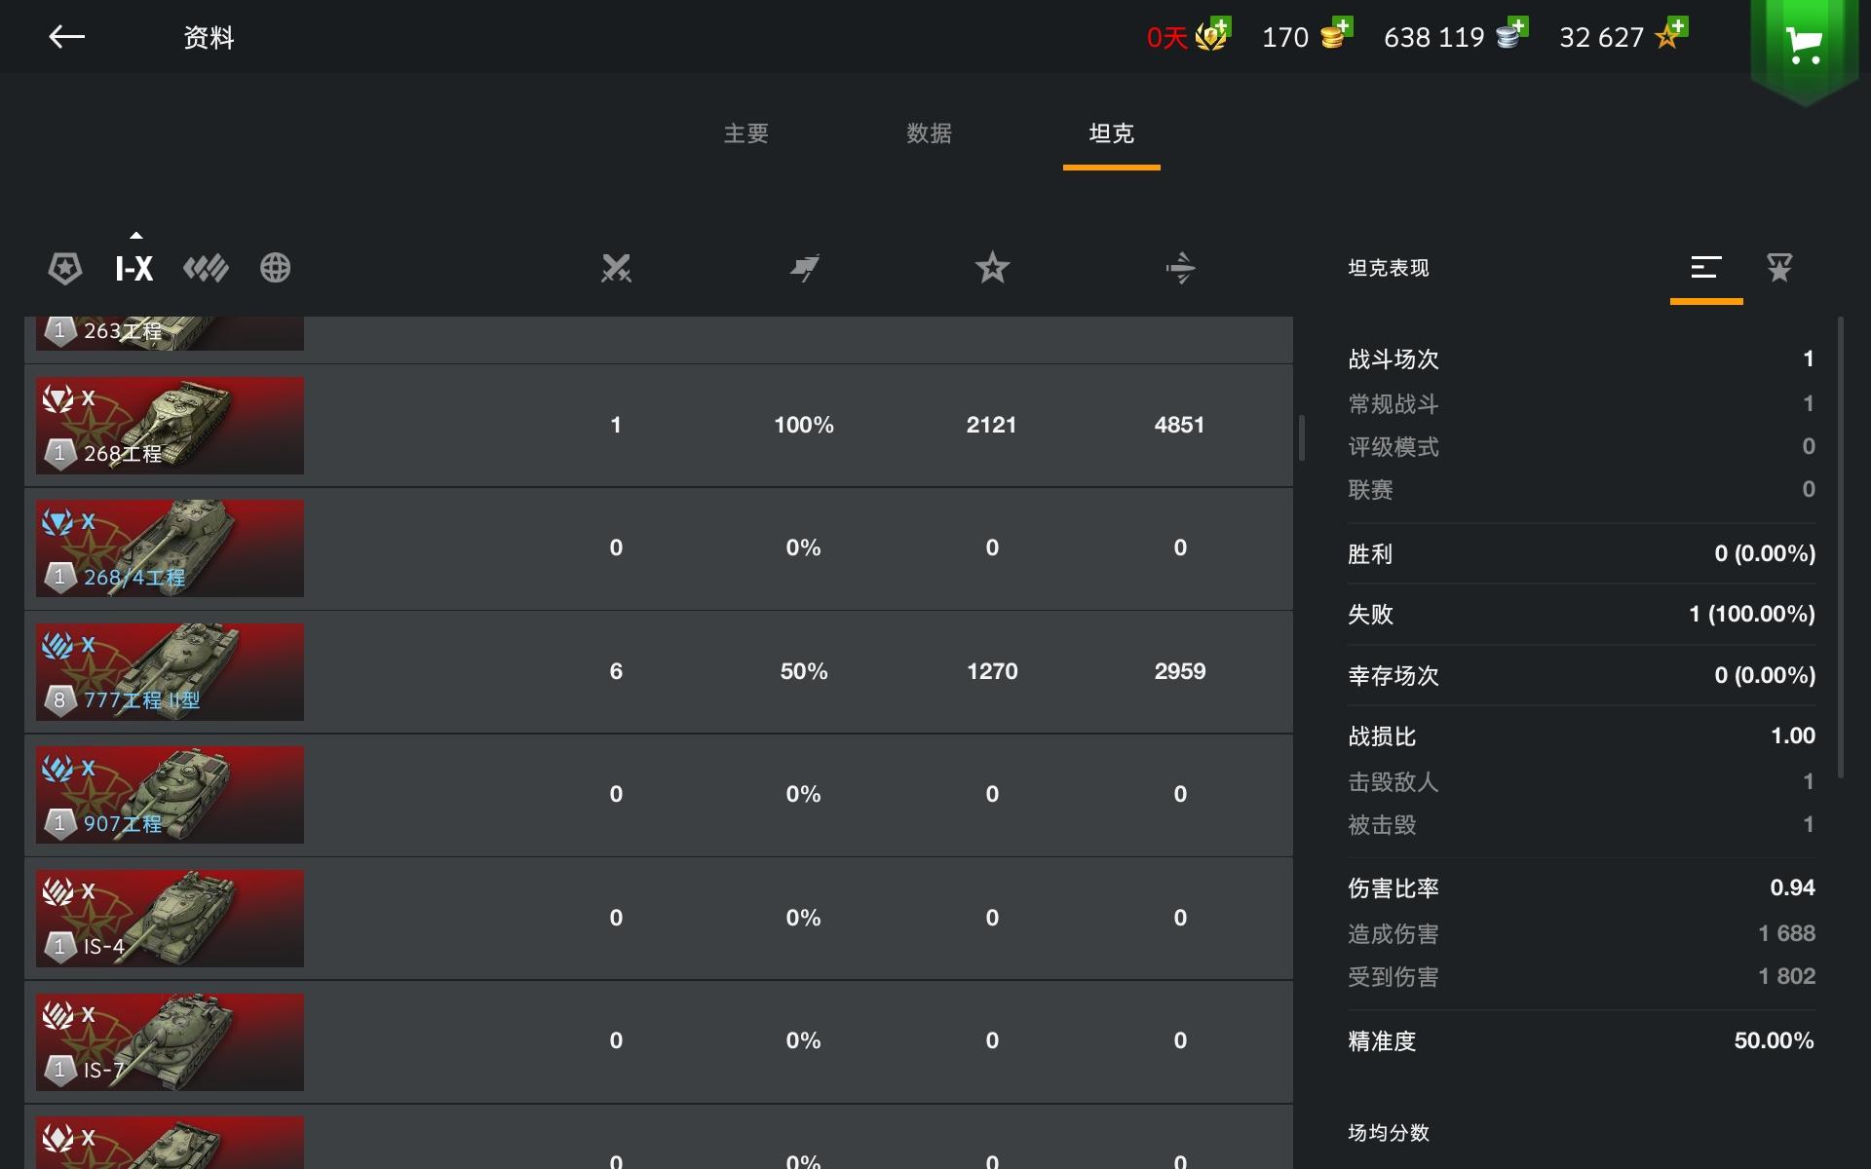Image resolution: width=1871 pixels, height=1169 pixels.
Task: Toggle the tank class chevrons filter
Action: coord(206,268)
